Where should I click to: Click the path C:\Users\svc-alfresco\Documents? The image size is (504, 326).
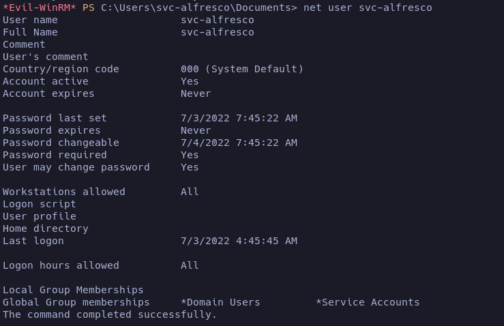198,8
